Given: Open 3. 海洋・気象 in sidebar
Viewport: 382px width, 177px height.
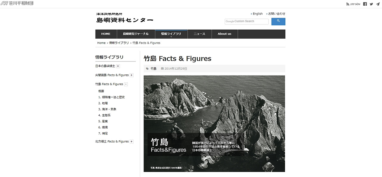Looking at the screenshot, I should 107,109.
